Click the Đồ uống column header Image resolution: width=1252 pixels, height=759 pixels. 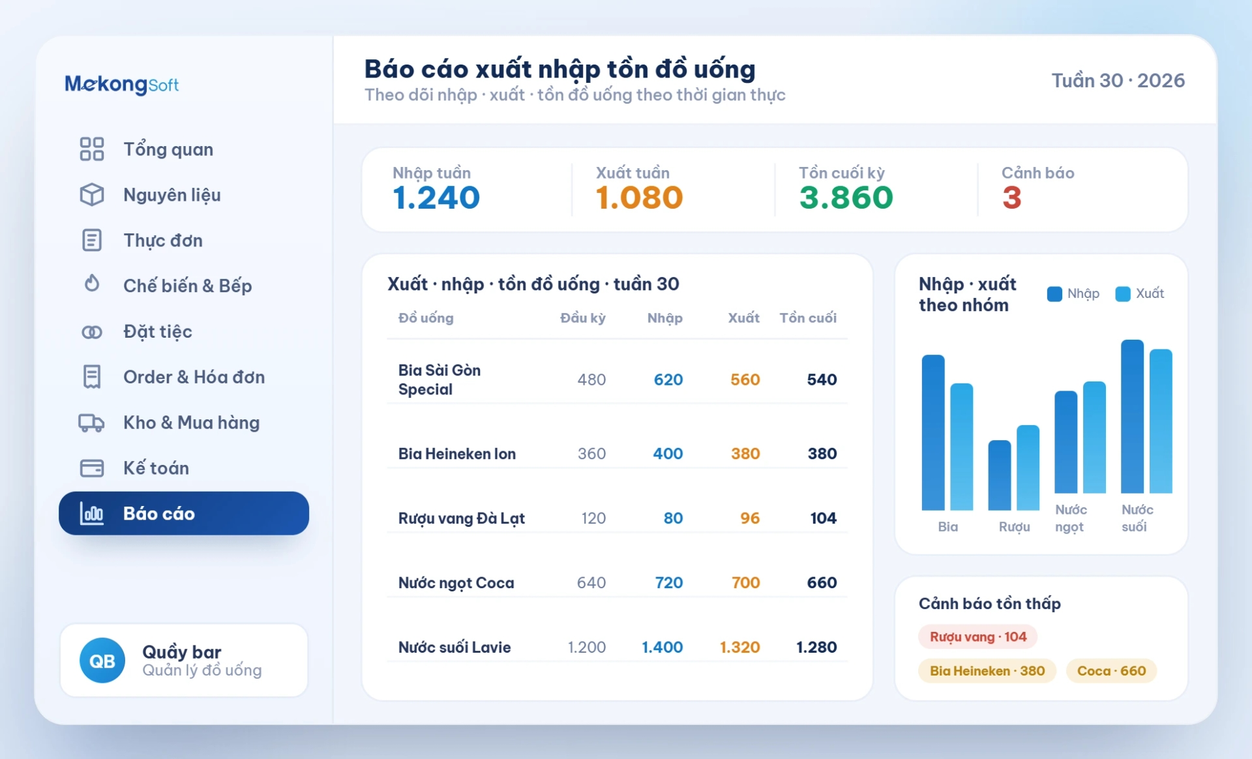pos(426,318)
